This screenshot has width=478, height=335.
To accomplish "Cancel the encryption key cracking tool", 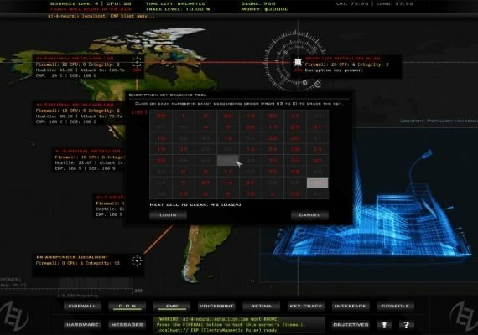I will (x=309, y=215).
